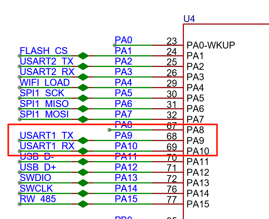Click pin number 68 on U4
Image resolution: width=269 pixels, height=219 pixels.
click(x=172, y=136)
